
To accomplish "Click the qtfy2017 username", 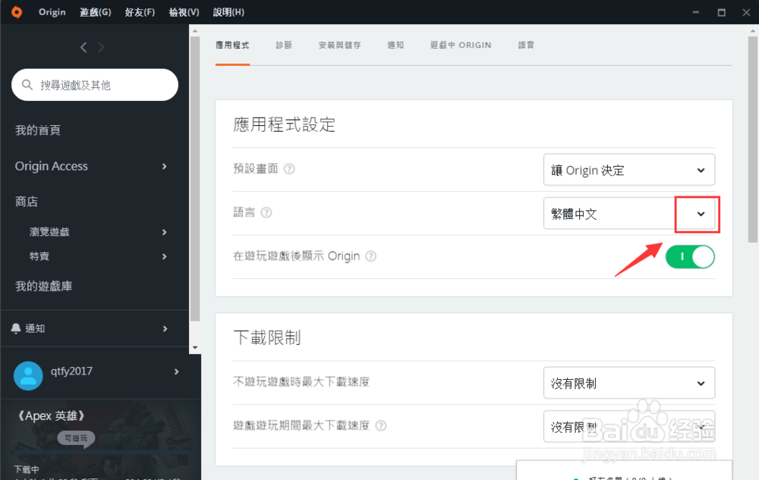I will 71,372.
